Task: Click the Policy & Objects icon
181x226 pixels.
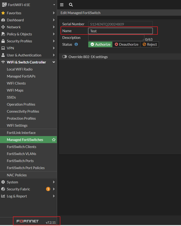Action: 3,34
